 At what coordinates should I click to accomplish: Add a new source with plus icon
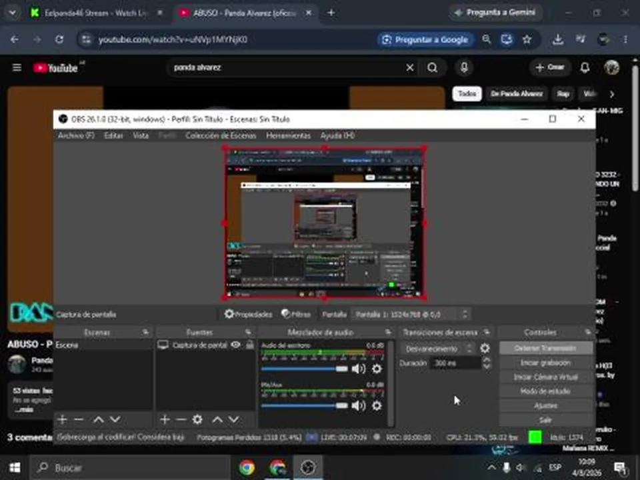click(x=165, y=419)
